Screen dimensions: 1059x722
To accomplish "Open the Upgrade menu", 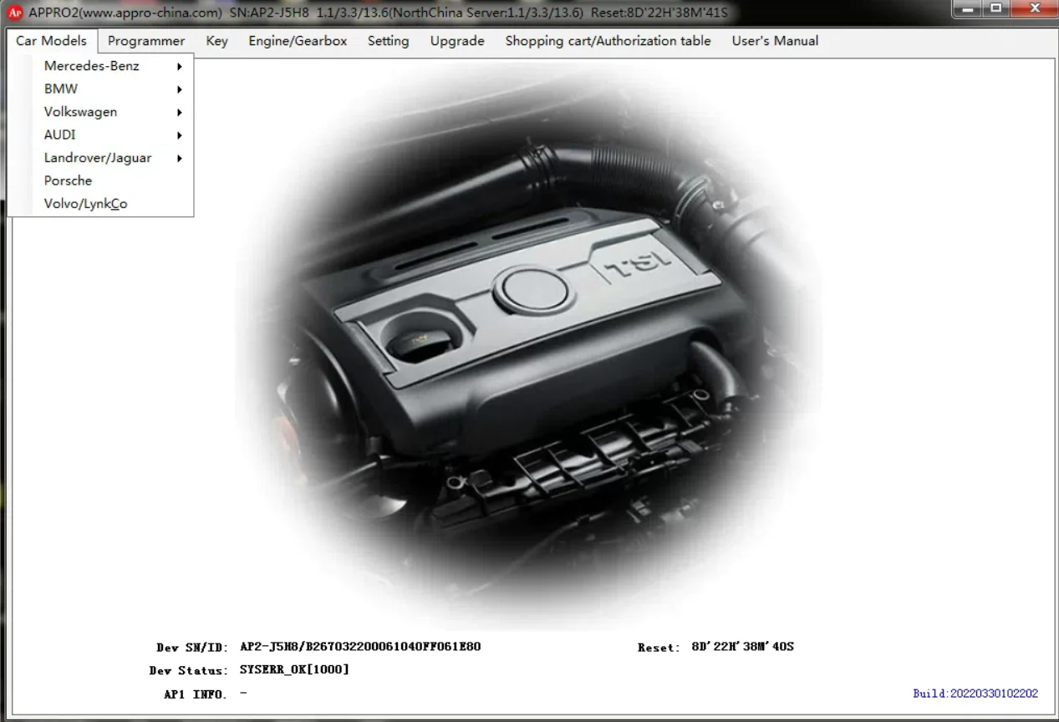I will [x=457, y=41].
